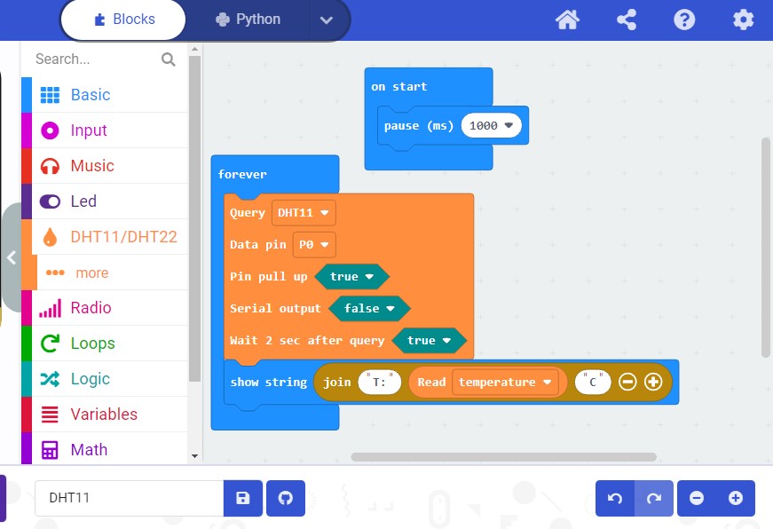Expand the language dropdown chevron
The width and height of the screenshot is (773, 529).
[327, 20]
